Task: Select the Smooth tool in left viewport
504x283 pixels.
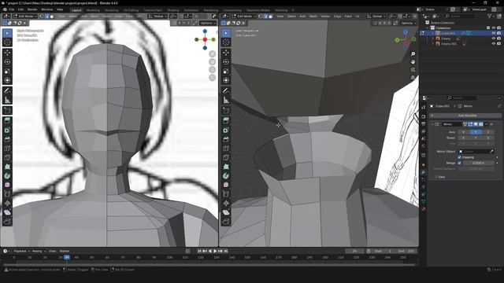Action: tap(7, 186)
